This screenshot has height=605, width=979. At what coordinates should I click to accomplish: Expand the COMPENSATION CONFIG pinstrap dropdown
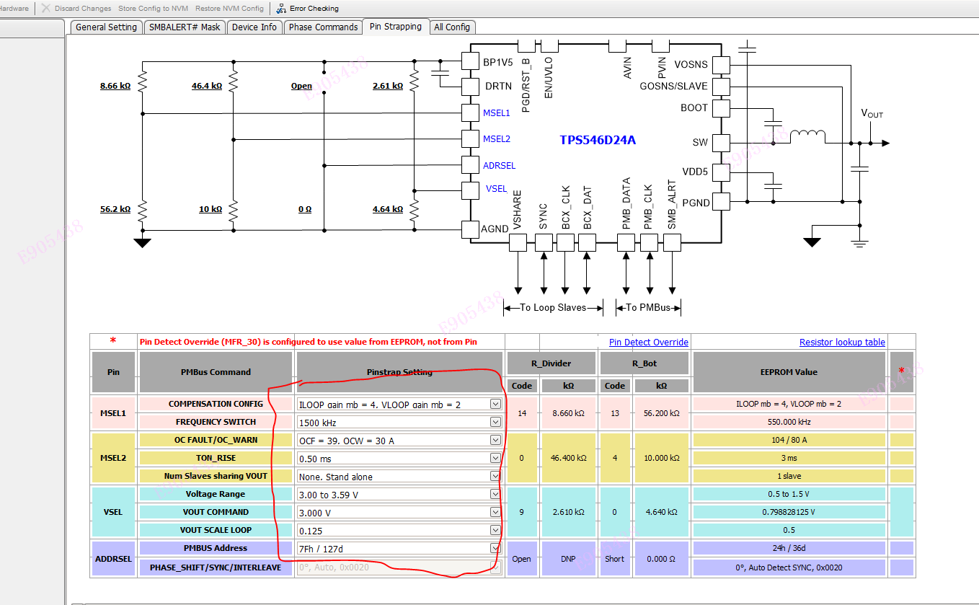[x=495, y=404]
